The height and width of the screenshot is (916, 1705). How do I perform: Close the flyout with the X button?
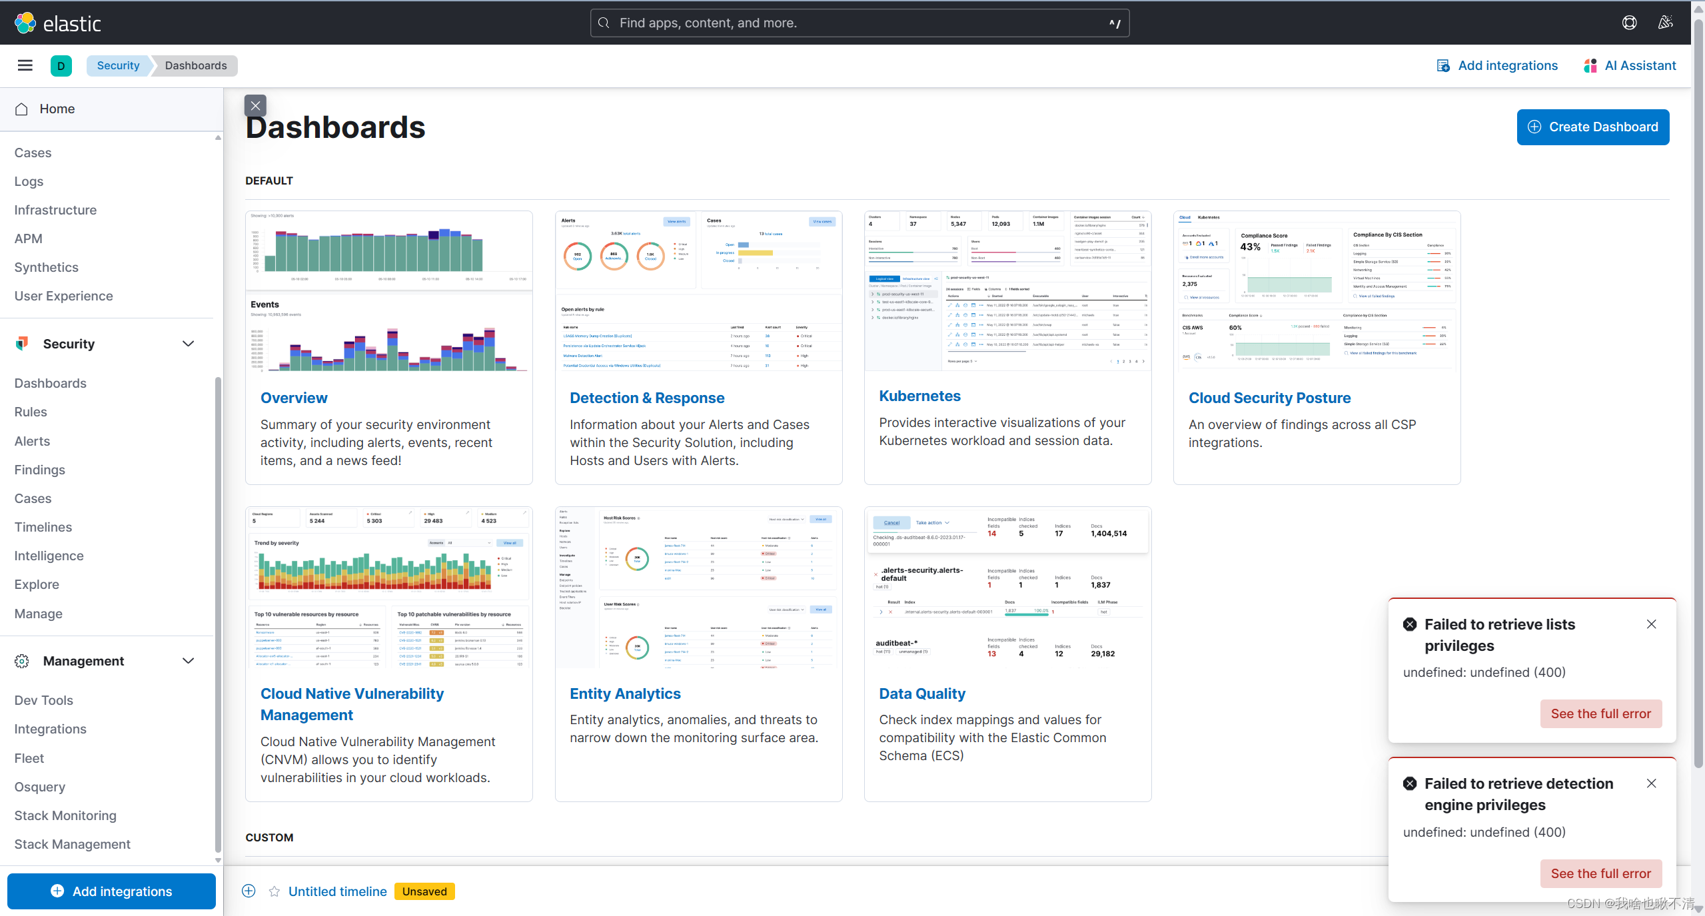255,106
